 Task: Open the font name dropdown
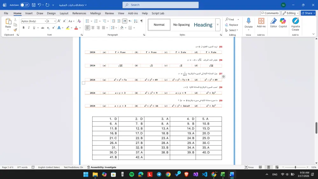45,21
